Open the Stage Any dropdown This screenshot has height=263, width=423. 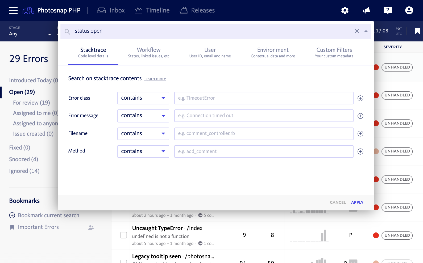coord(30,31)
